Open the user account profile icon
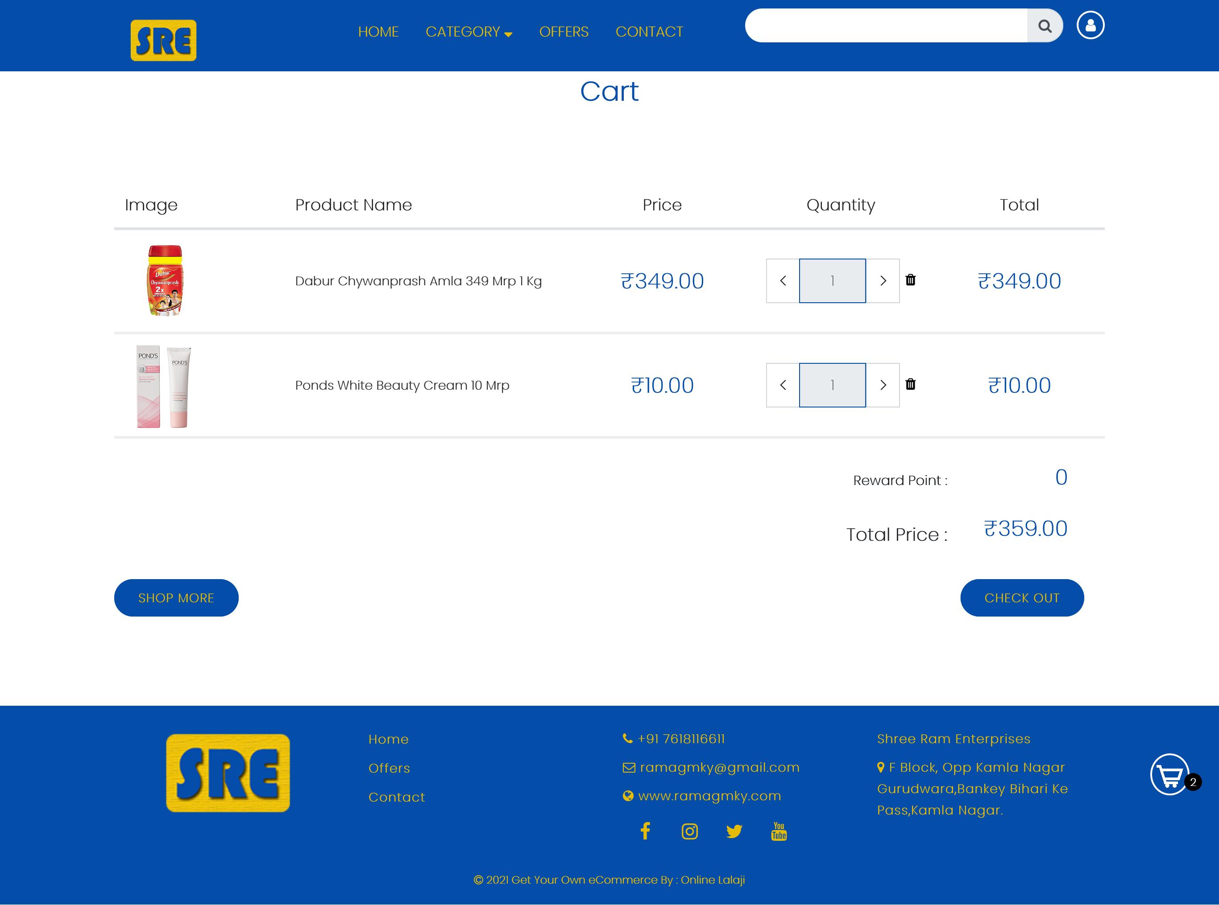Viewport: 1219px width, 905px height. click(1090, 25)
